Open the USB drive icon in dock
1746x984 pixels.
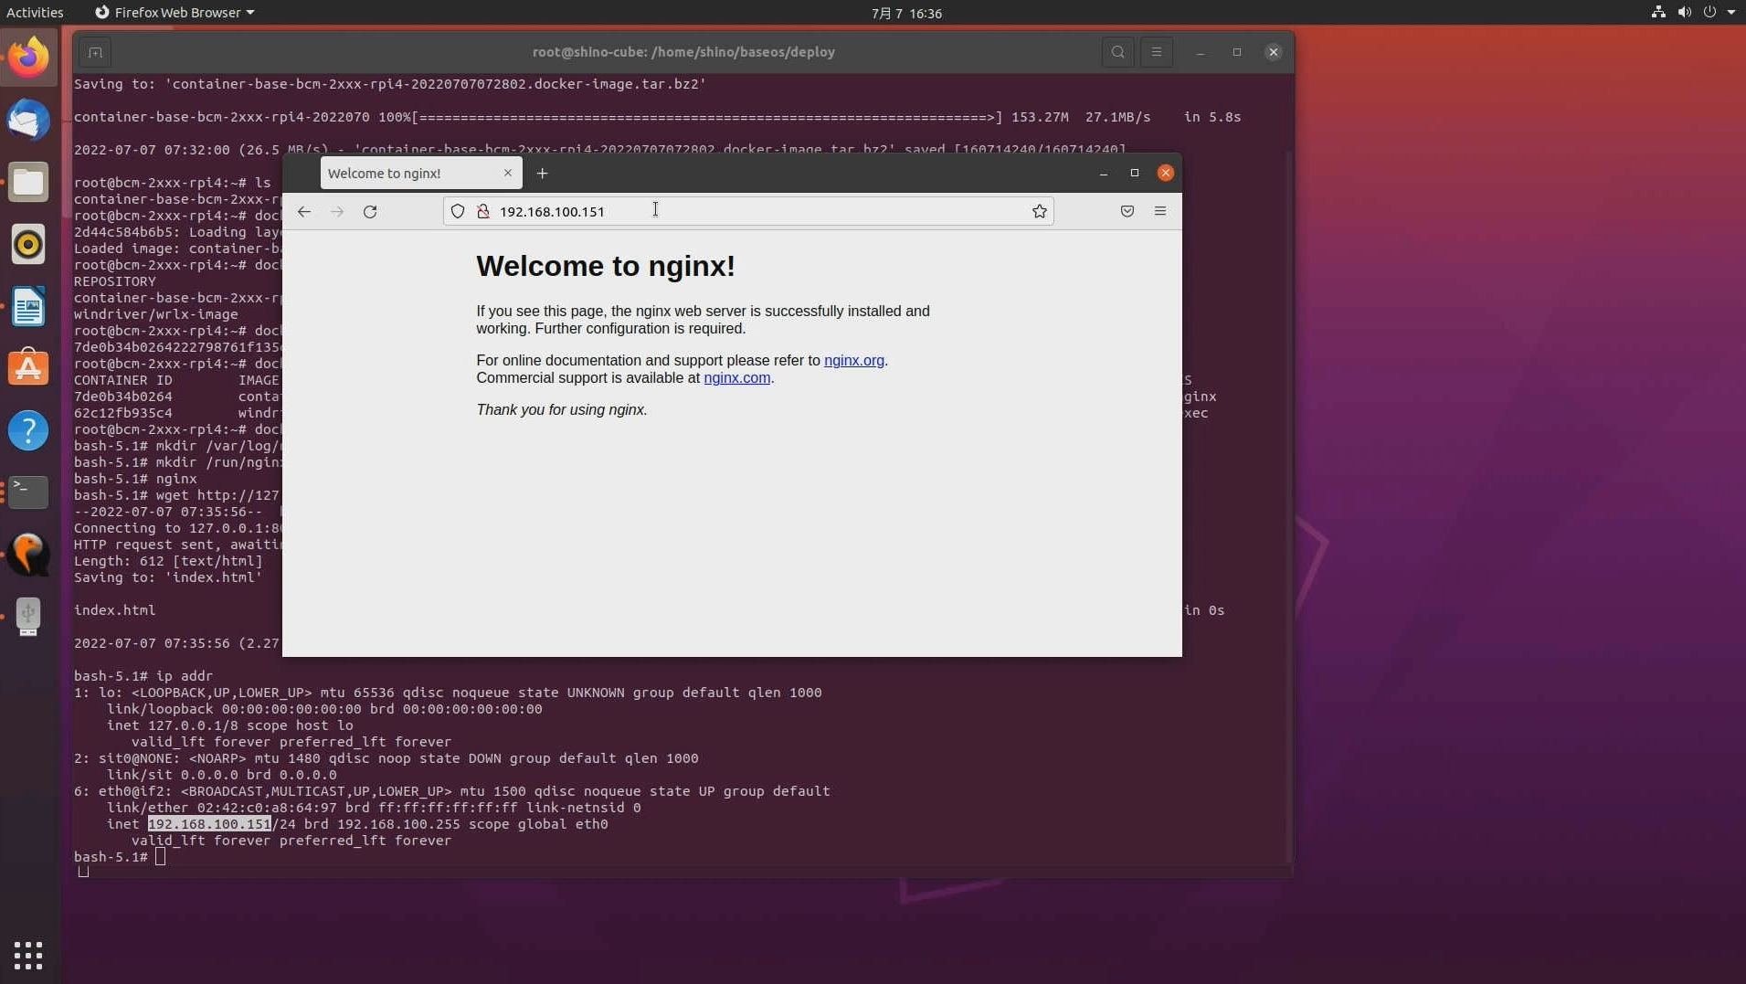(28, 617)
